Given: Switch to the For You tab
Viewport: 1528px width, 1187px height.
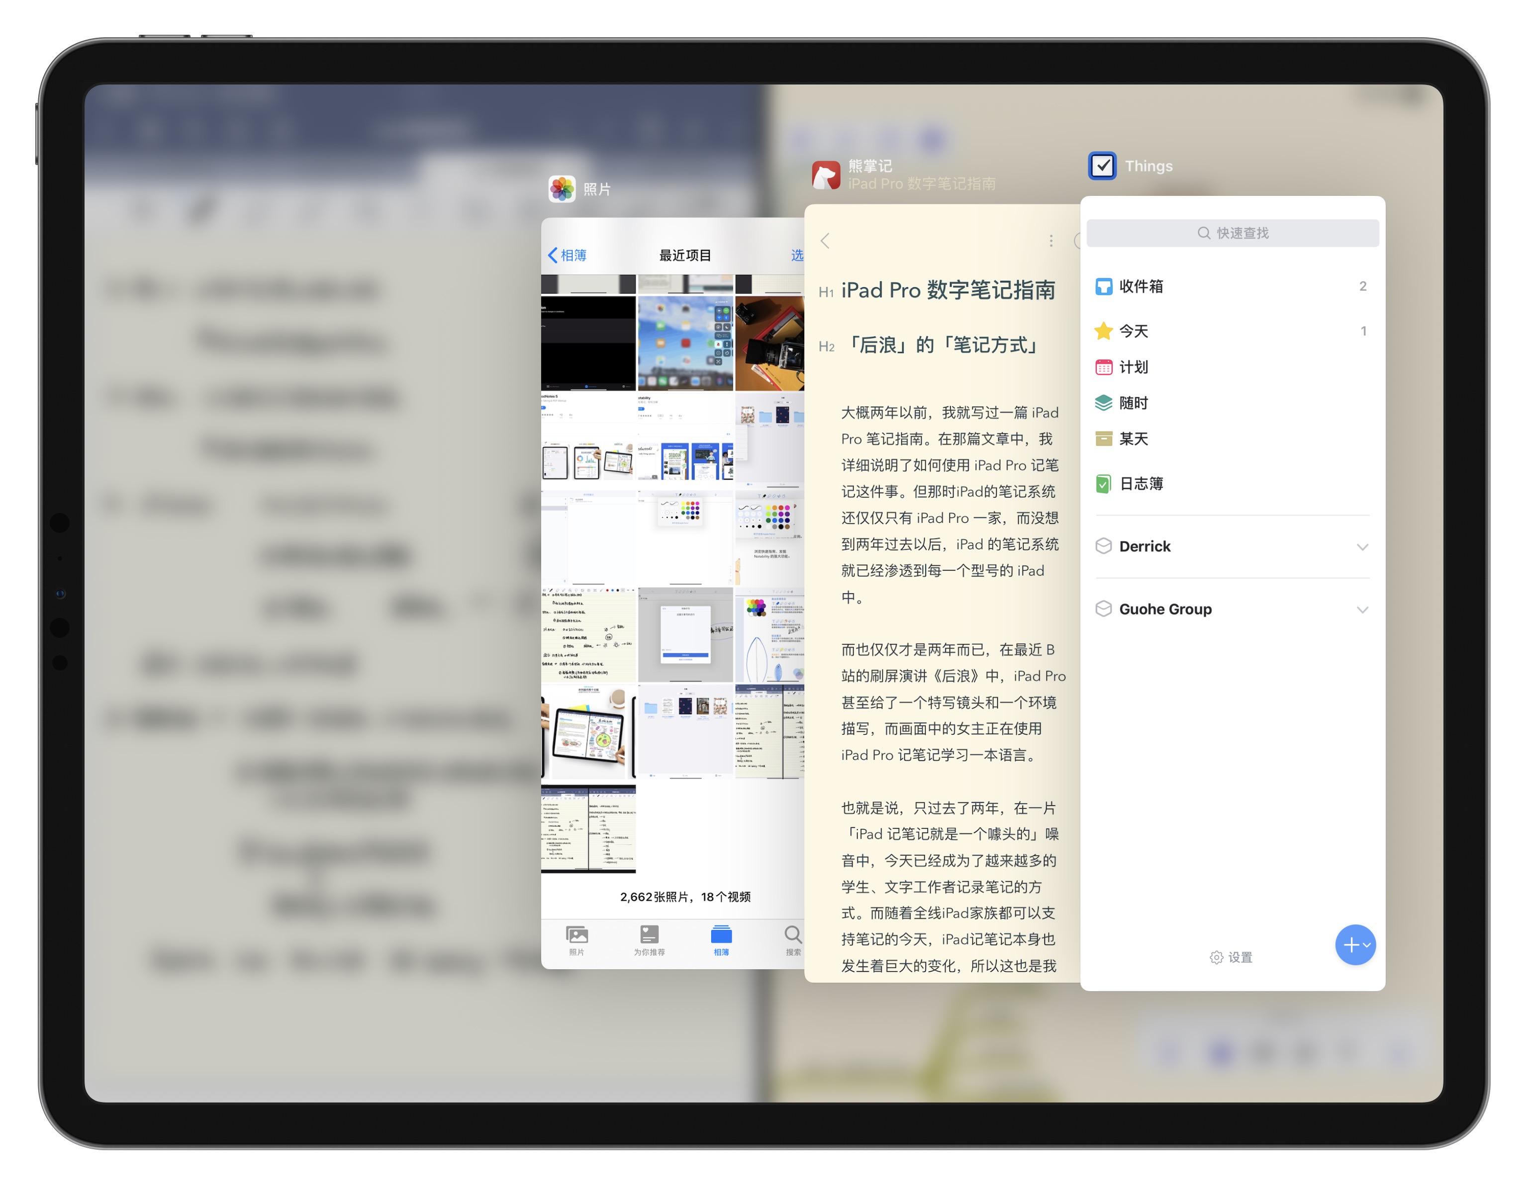Looking at the screenshot, I should (649, 940).
